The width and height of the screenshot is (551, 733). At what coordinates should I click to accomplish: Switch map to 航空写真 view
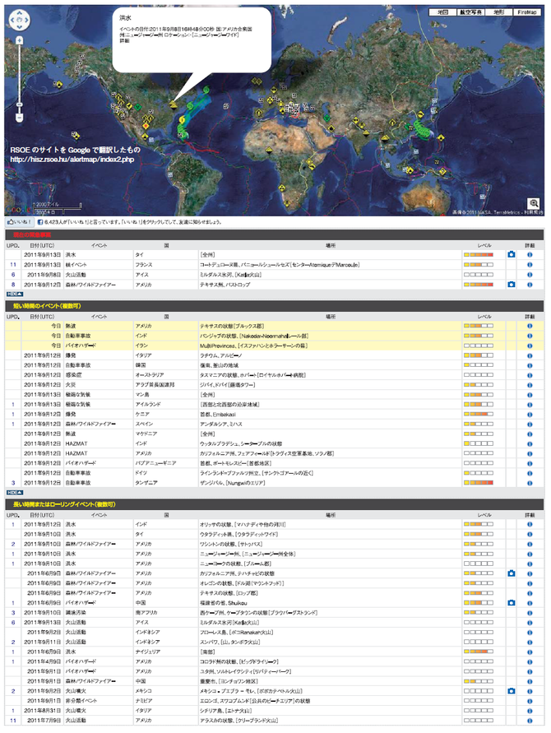point(470,12)
